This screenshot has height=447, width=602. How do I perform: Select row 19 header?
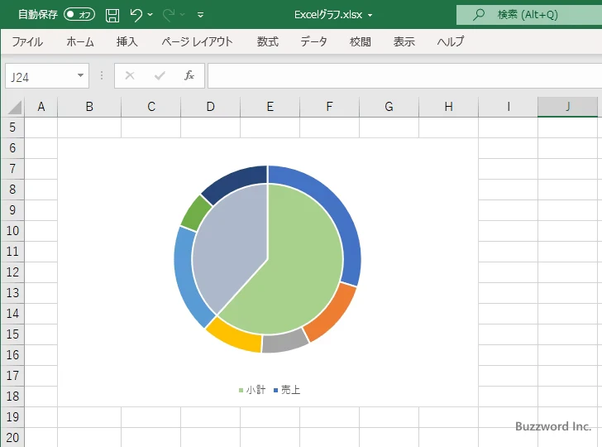pos(12,417)
